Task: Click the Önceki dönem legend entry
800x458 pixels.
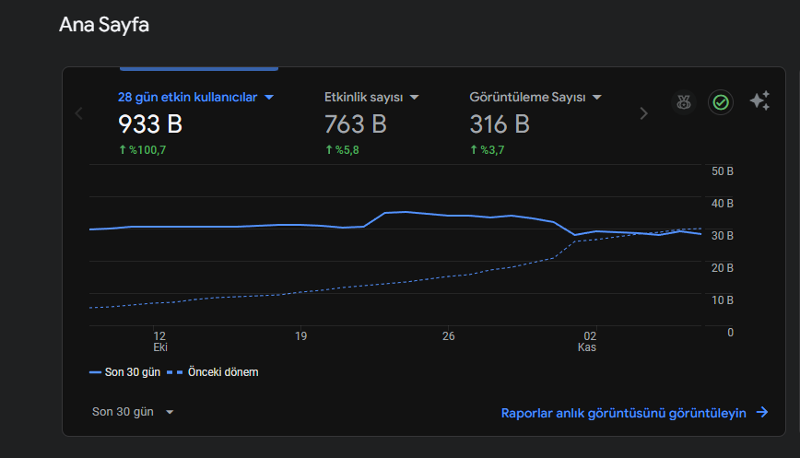Action: pos(213,372)
